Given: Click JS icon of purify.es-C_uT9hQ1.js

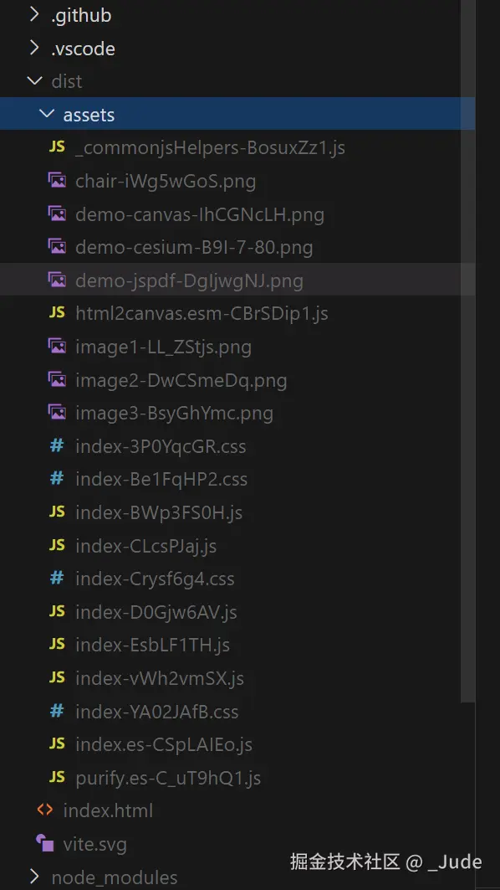Looking at the screenshot, I should (57, 776).
